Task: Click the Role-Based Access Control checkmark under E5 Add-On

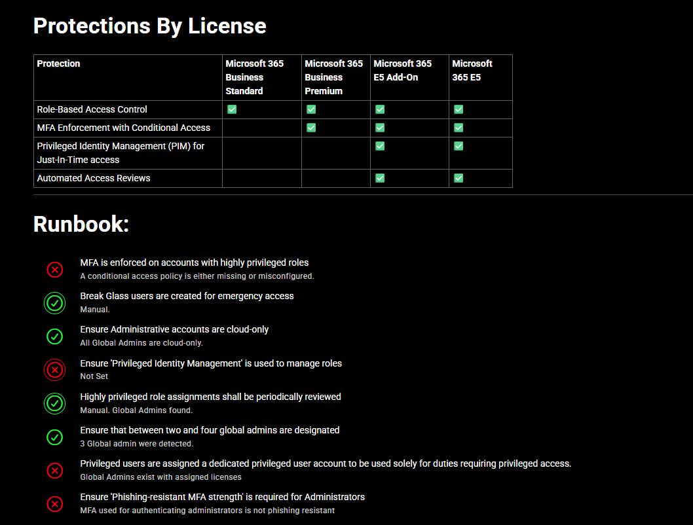Action: pyautogui.click(x=380, y=109)
